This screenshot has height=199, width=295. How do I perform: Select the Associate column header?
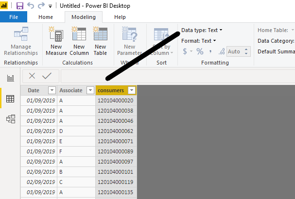71,90
